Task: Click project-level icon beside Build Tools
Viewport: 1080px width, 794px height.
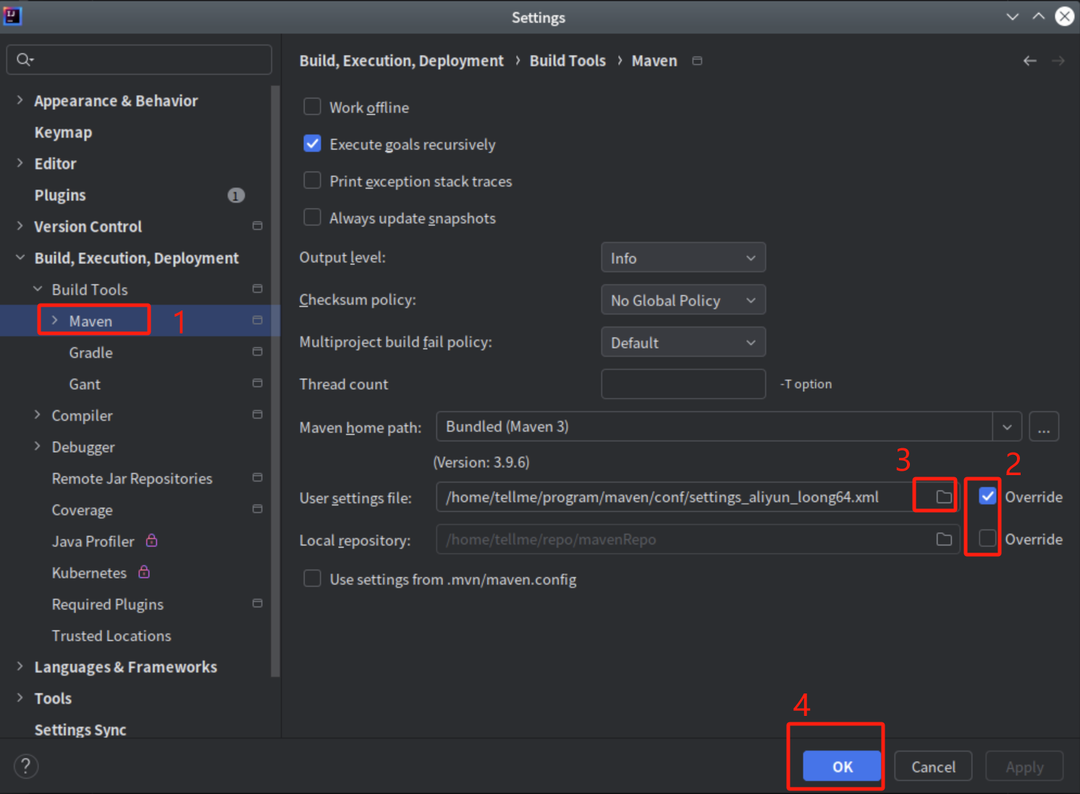Action: tap(257, 289)
